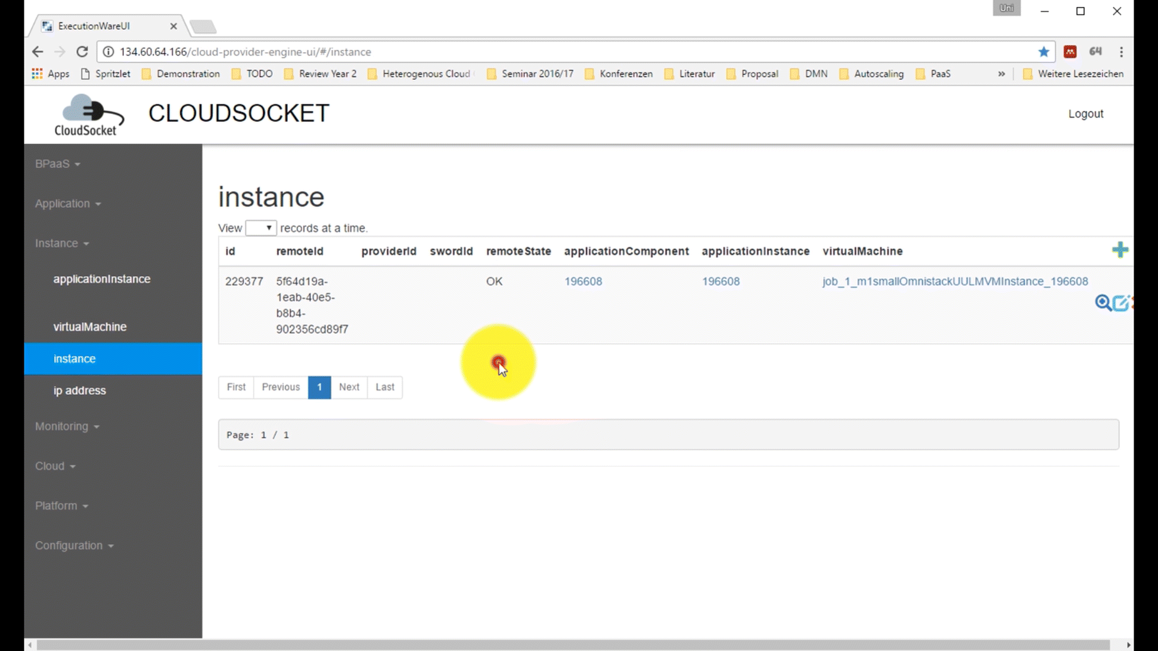Image resolution: width=1158 pixels, height=651 pixels.
Task: Open the Apps grid shortcut
Action: [x=51, y=74]
